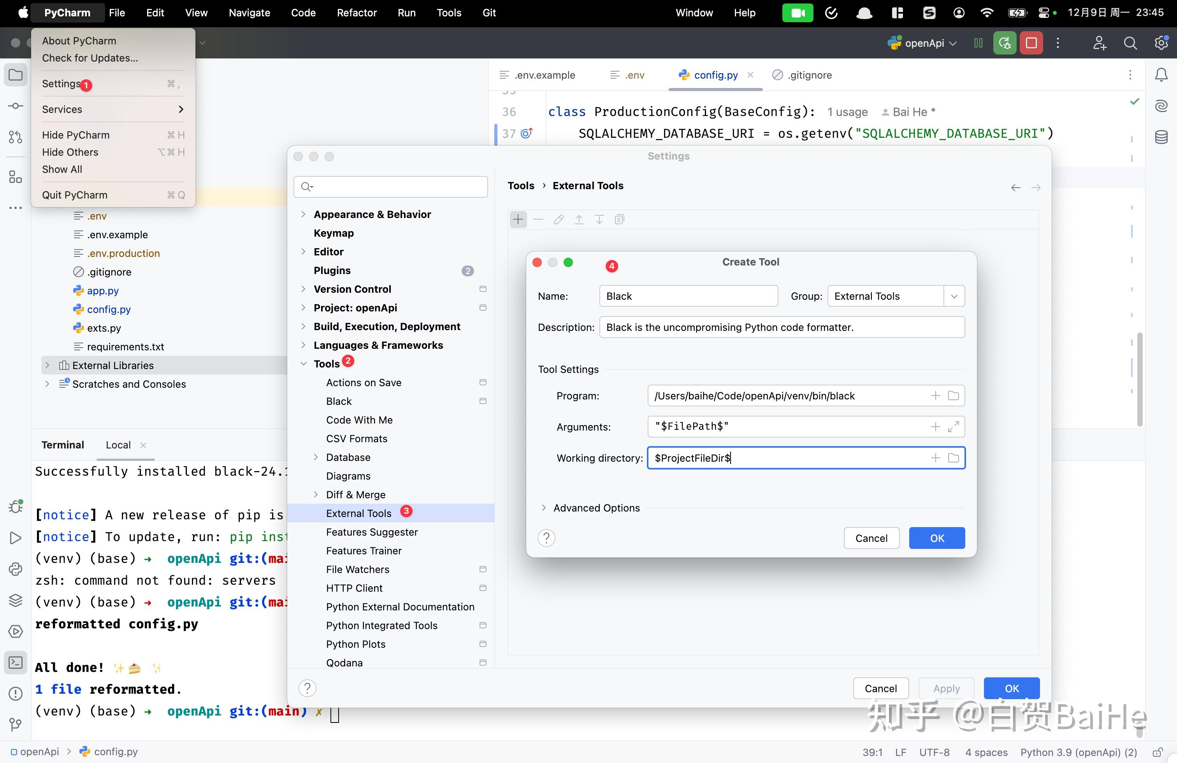Open the Group dropdown in Create Tool dialog
This screenshot has width=1177, height=763.
pos(954,296)
